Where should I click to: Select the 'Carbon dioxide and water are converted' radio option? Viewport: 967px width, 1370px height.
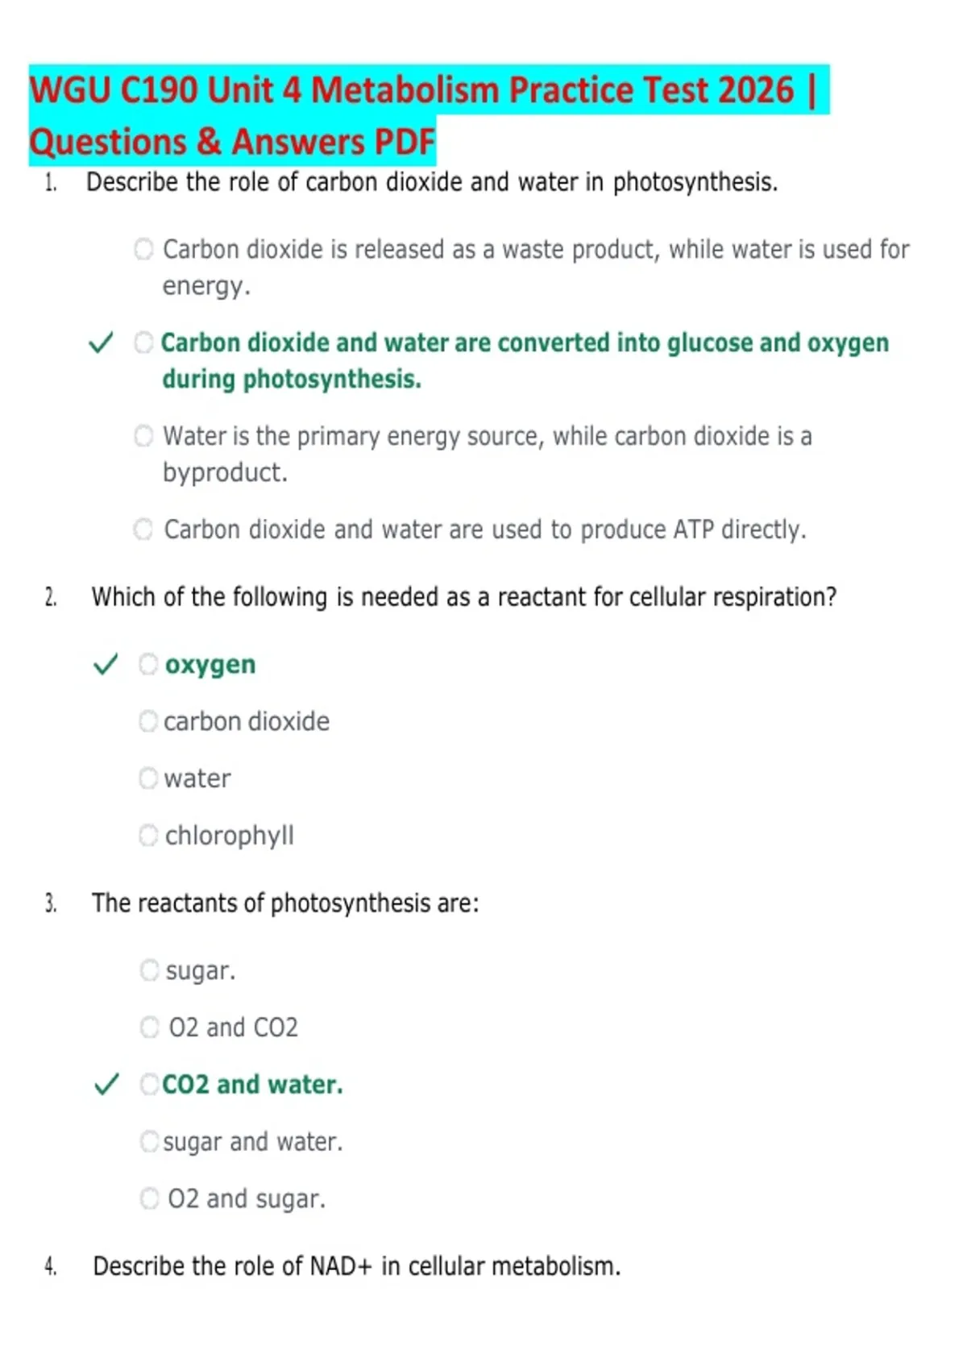coord(143,342)
